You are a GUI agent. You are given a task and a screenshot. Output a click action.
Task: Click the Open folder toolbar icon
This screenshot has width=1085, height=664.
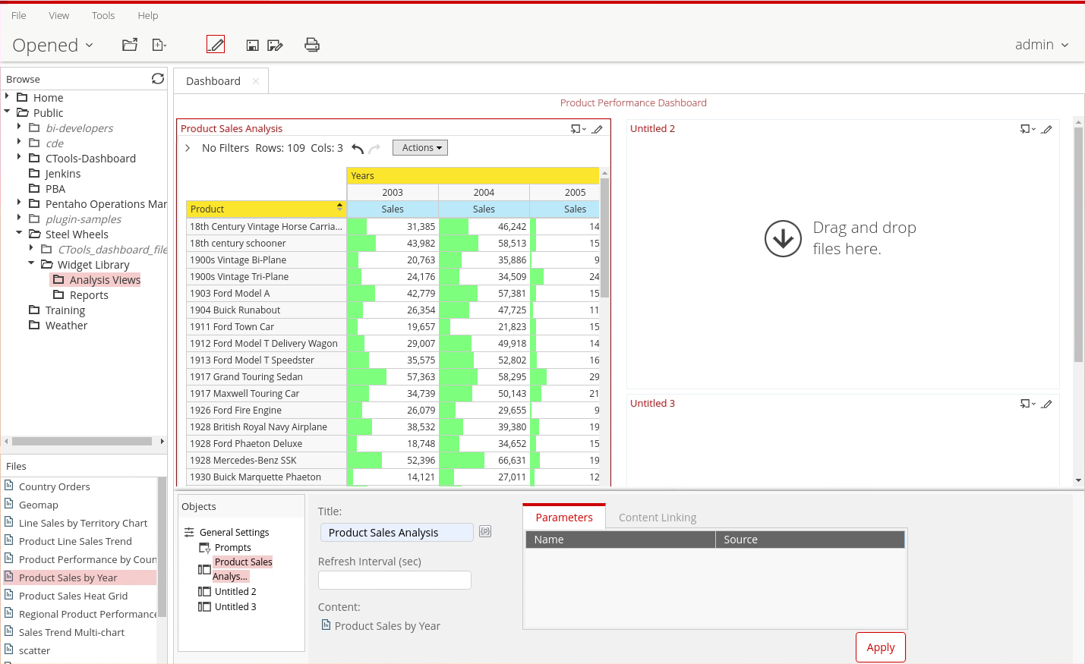[x=130, y=45]
